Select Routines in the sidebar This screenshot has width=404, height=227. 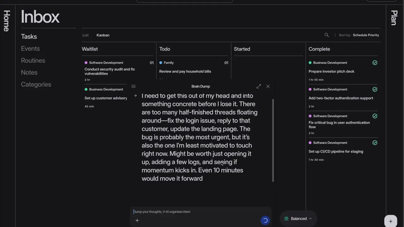tap(33, 61)
